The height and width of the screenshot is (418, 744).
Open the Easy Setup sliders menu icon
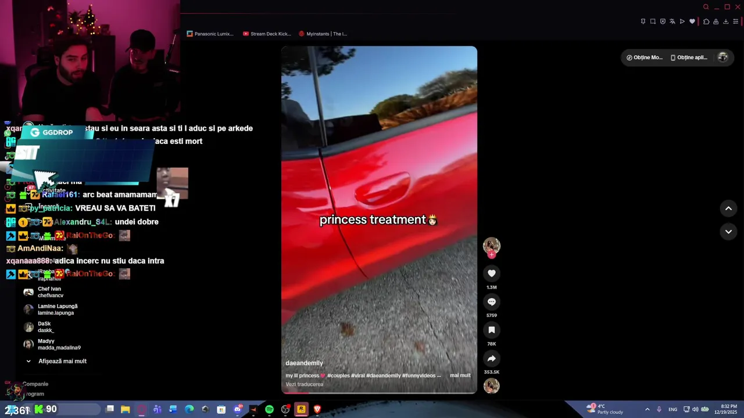[735, 21]
